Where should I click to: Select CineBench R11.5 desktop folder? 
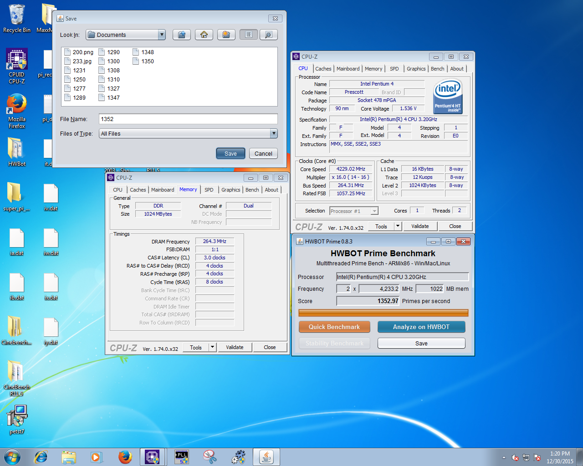tap(17, 378)
